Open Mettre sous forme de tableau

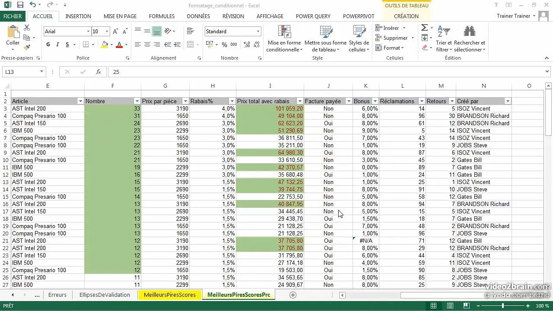tap(325, 38)
